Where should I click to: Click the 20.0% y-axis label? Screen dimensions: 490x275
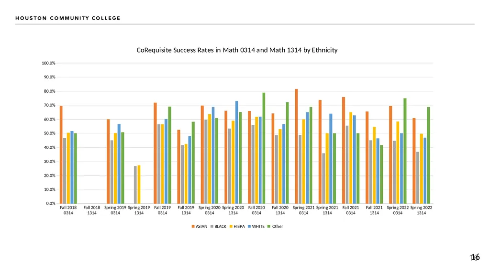(x=49, y=176)
